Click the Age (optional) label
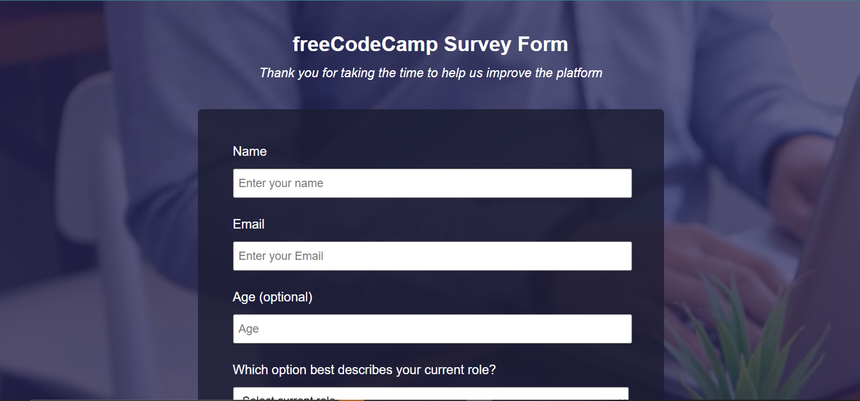The width and height of the screenshot is (860, 401). point(273,297)
